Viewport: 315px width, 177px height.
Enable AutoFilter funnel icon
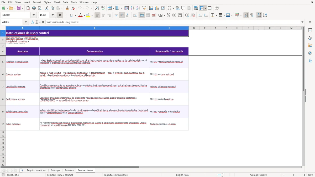click(x=144, y=8)
